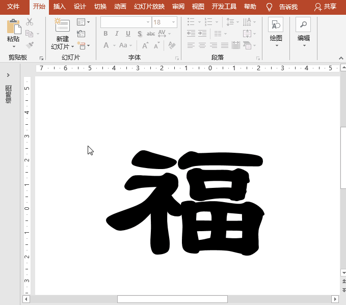Switch to the 审阅 tab
This screenshot has width=346, height=305.
(178, 7)
